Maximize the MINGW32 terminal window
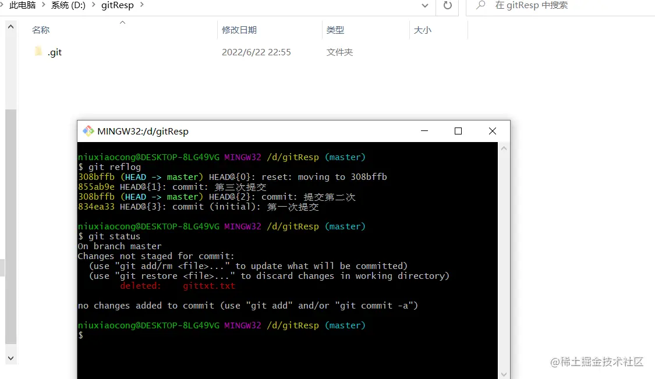The height and width of the screenshot is (379, 655). 458,131
